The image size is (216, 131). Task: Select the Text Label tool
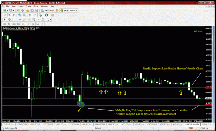(x=43, y=20)
